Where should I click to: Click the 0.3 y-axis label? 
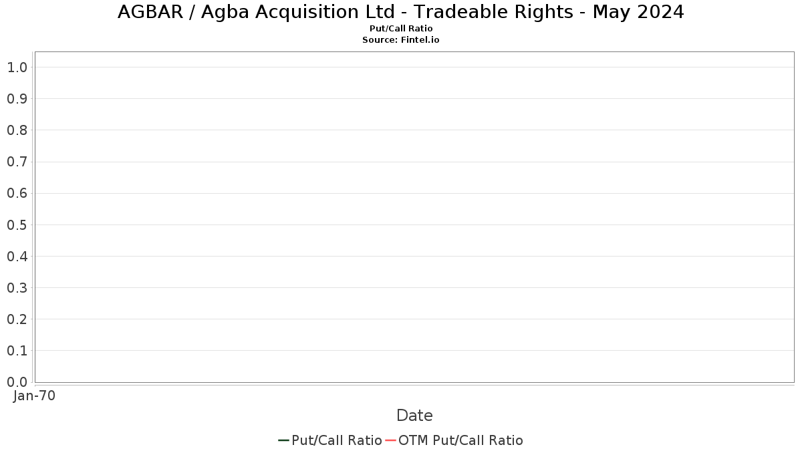[17, 287]
